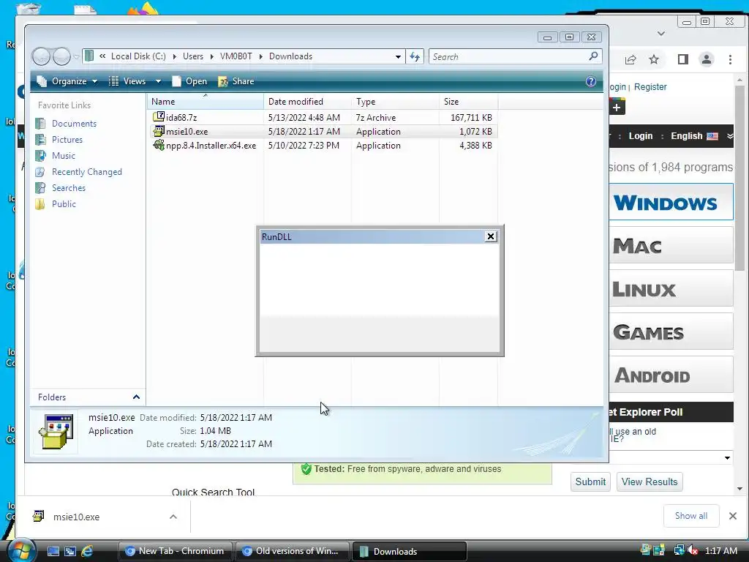The width and height of the screenshot is (749, 562).
Task: Click Login in the browser page header
Action: click(x=641, y=136)
